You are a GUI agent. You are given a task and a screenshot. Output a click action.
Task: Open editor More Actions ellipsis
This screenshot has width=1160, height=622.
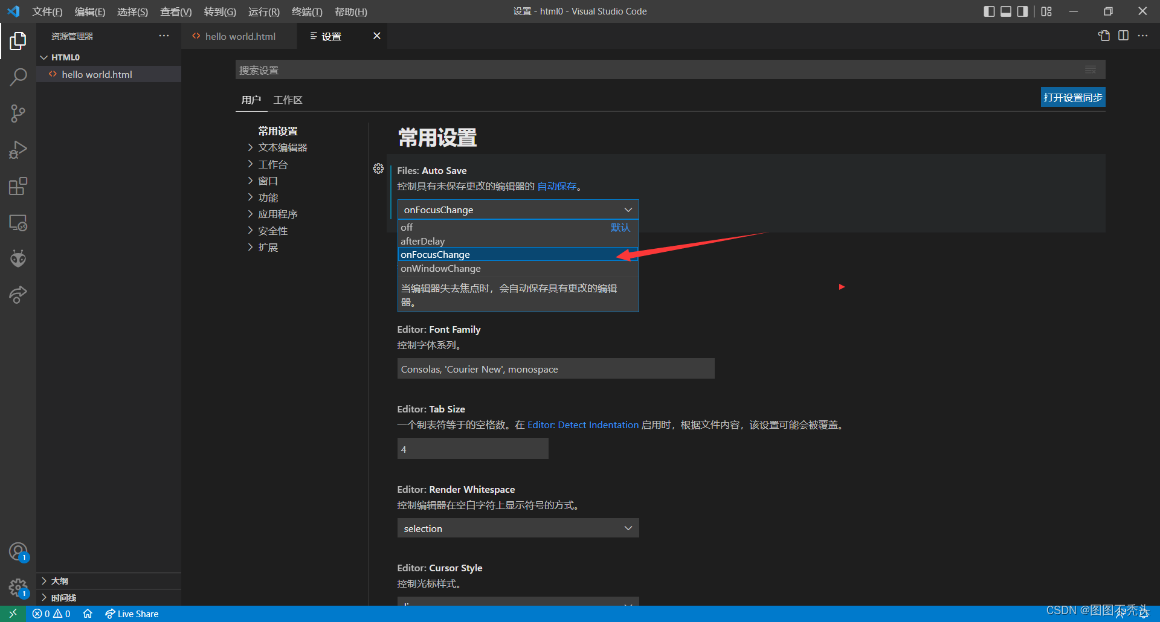click(1142, 36)
